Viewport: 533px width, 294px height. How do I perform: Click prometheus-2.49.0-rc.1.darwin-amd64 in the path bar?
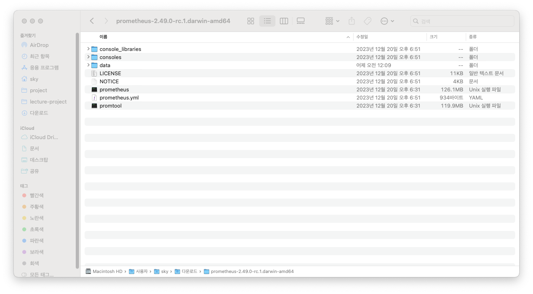pos(249,271)
